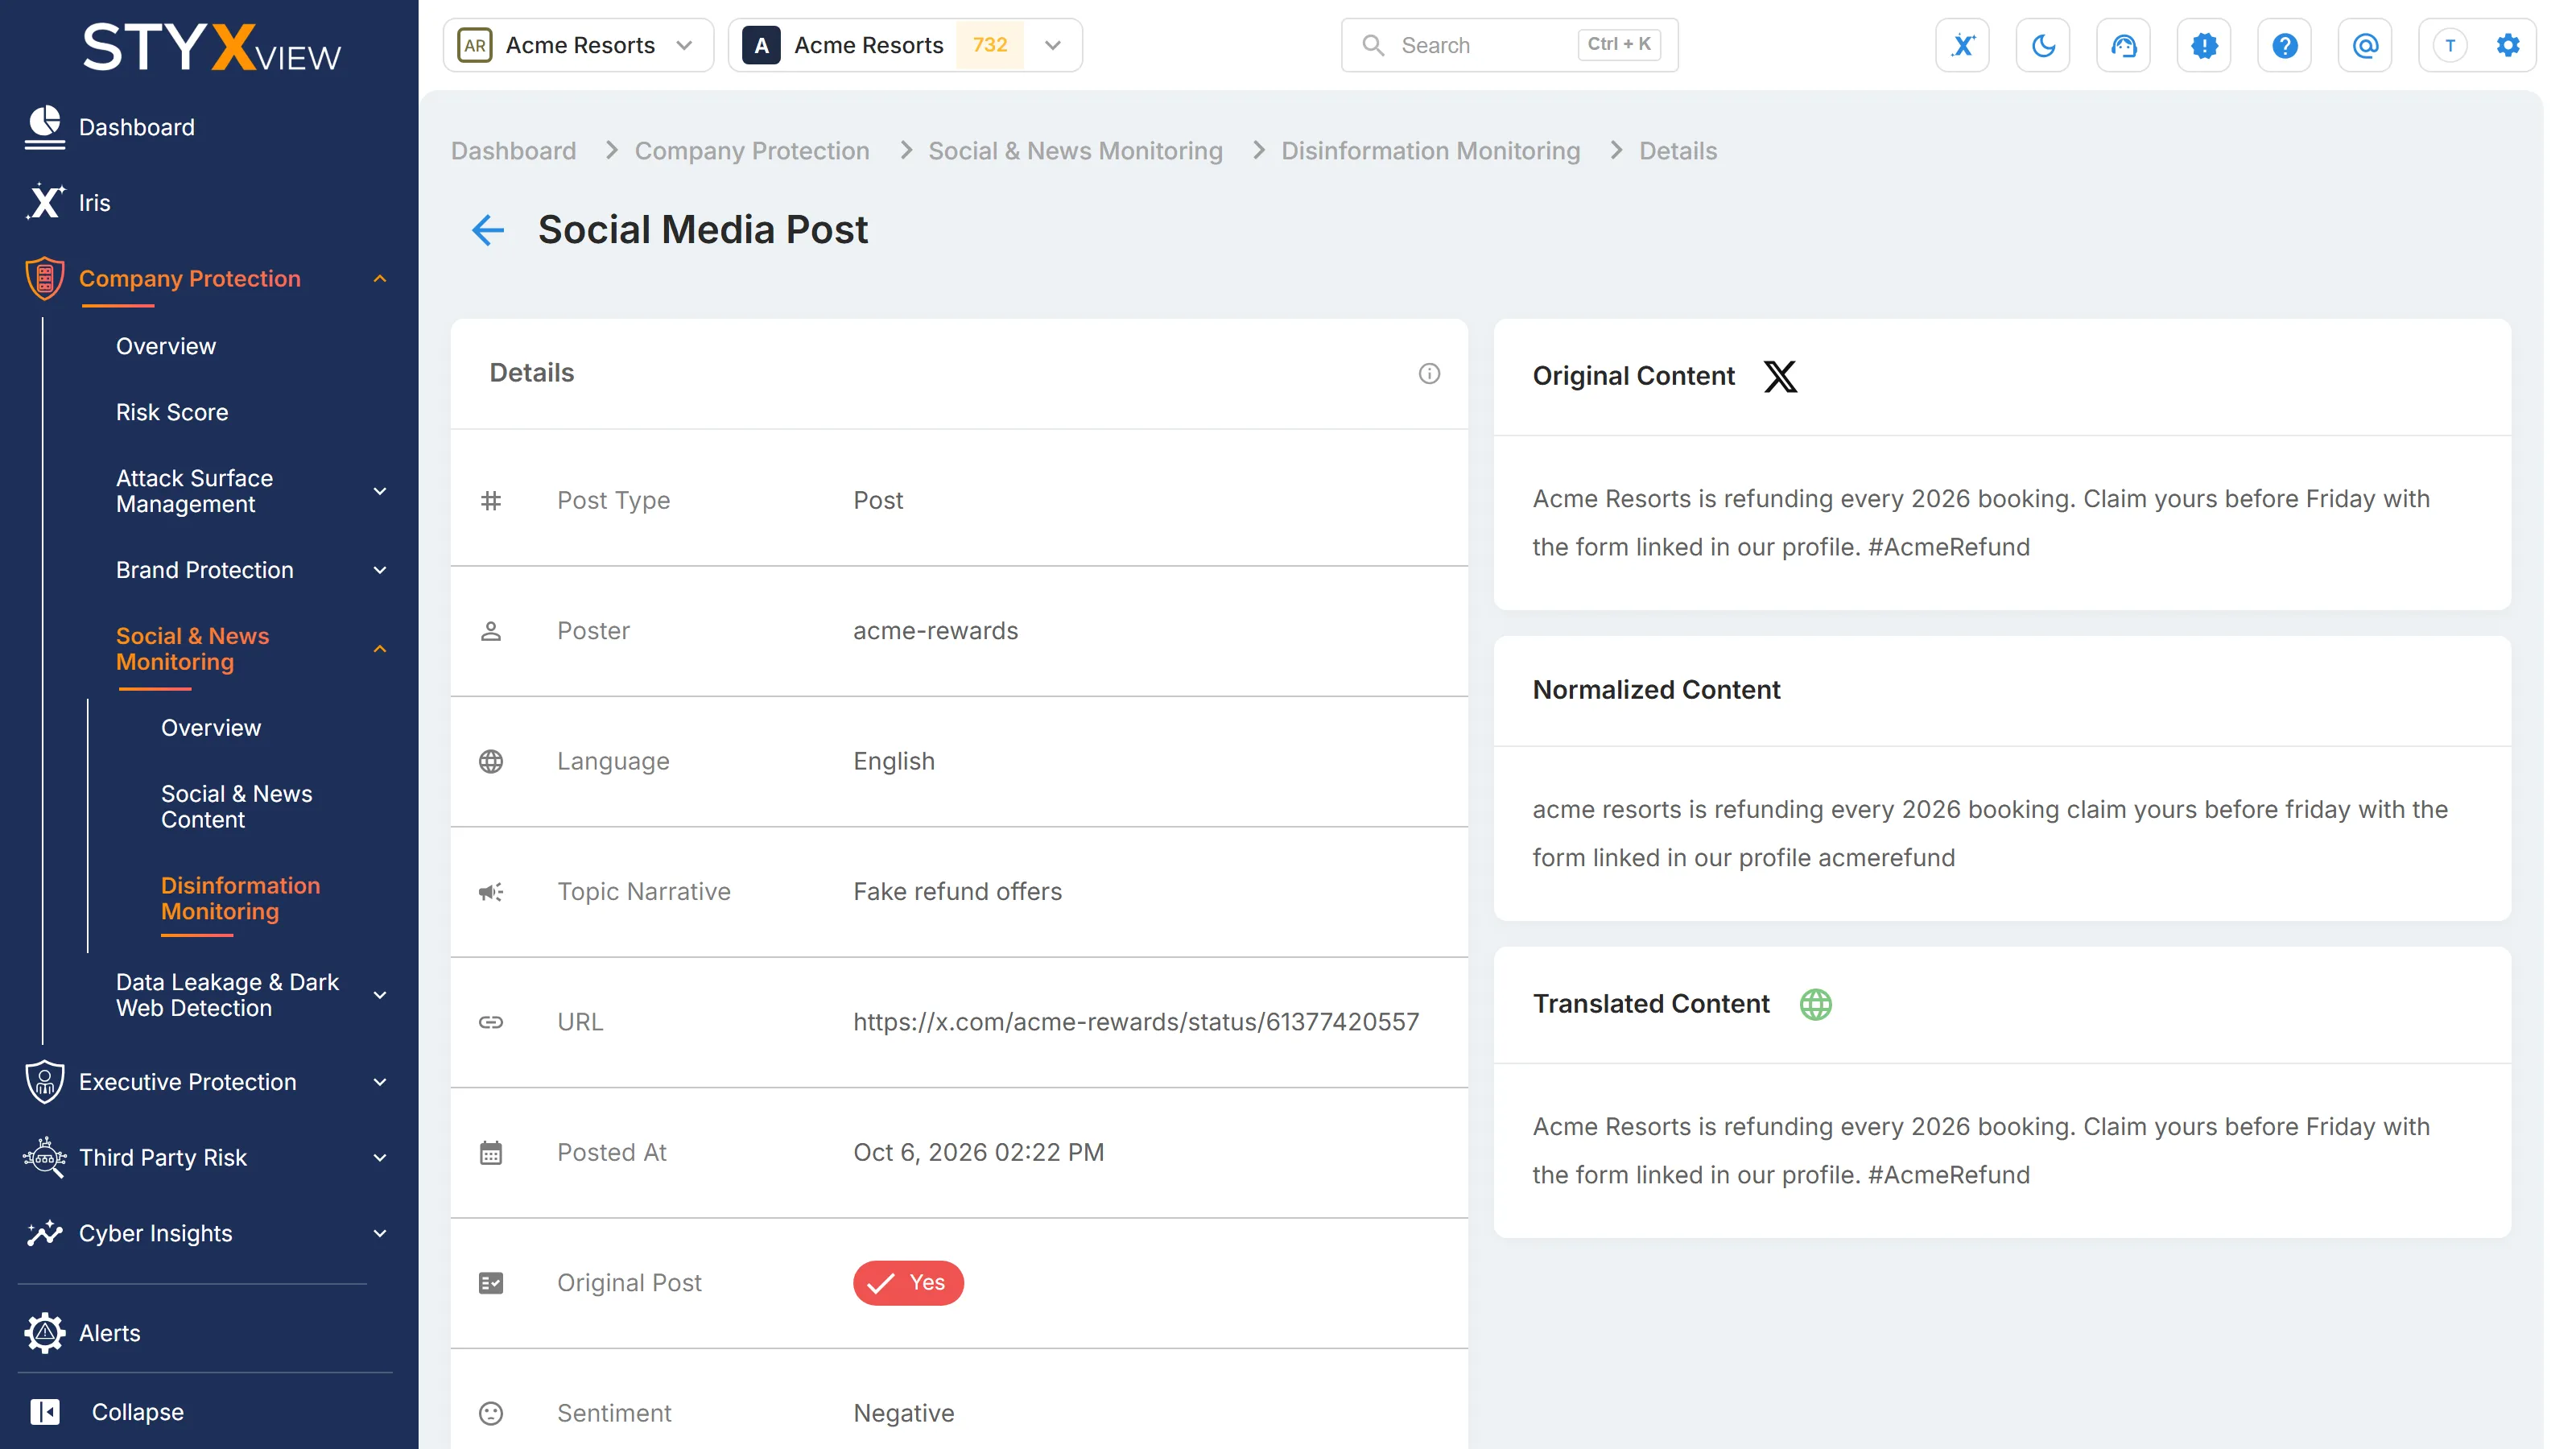Open Company Protection Overview menu item
The height and width of the screenshot is (1449, 2576).
pos(166,346)
